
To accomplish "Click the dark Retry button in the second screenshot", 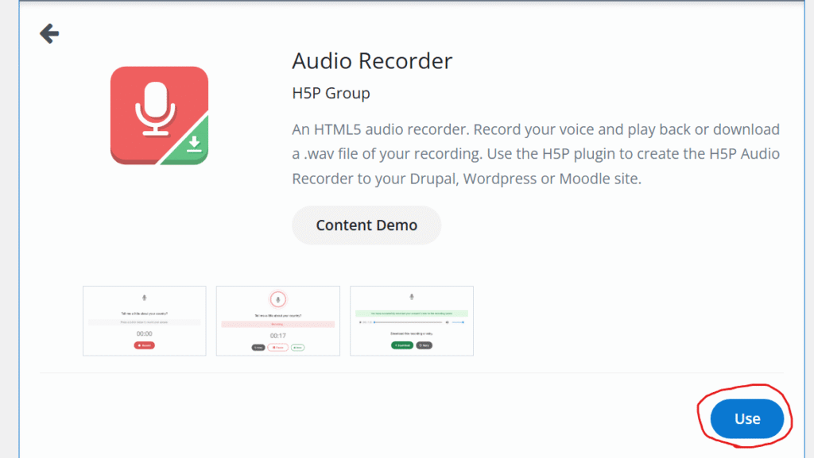I will click(x=258, y=348).
